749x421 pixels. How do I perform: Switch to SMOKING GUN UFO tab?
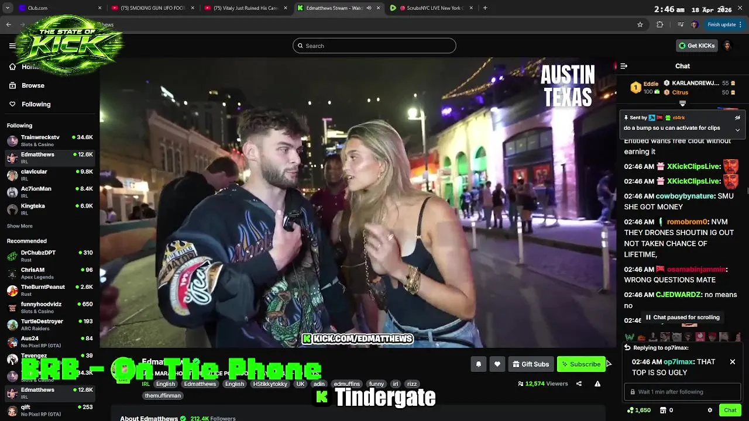[x=153, y=8]
